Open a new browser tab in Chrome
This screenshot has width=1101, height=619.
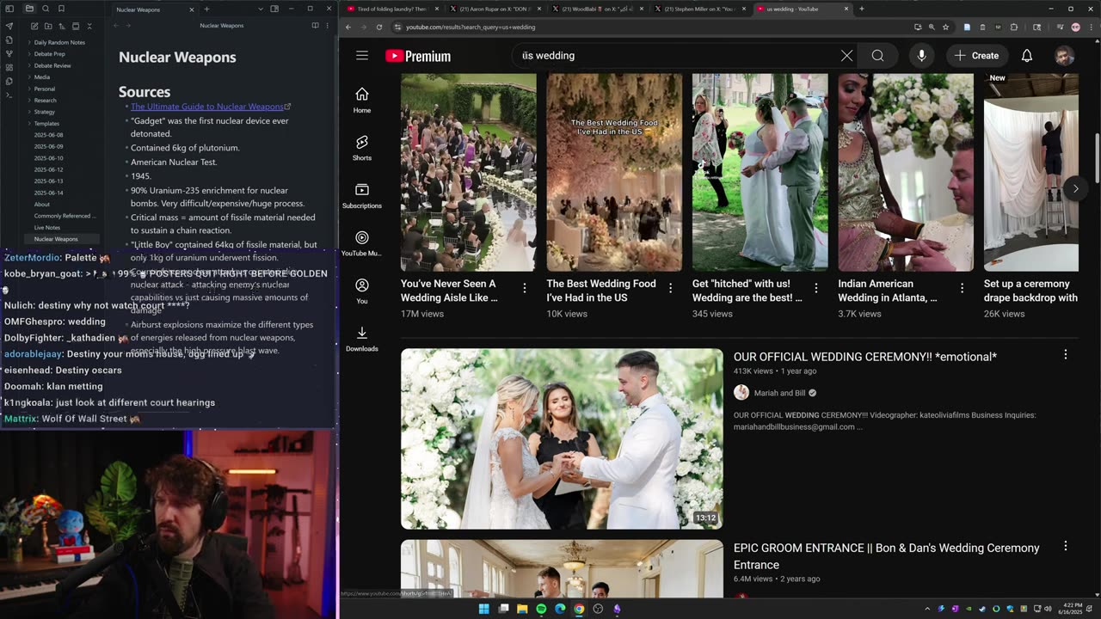click(861, 9)
